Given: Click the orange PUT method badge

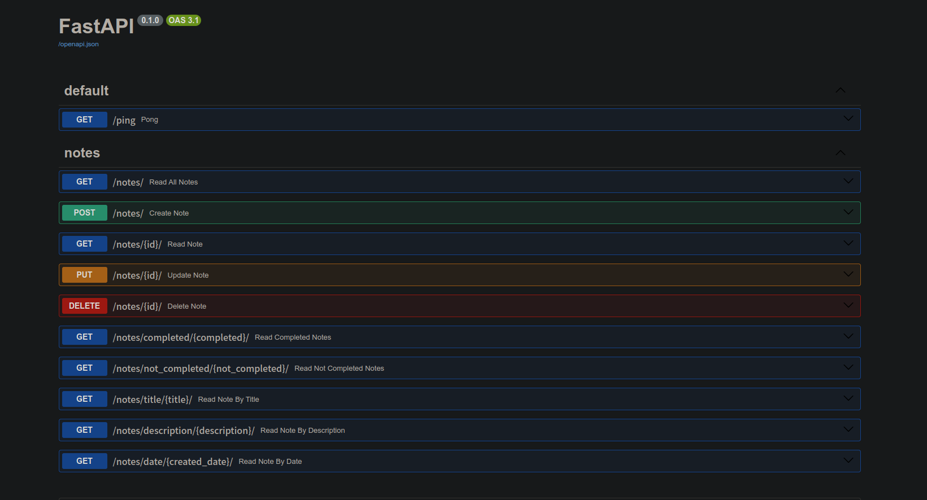Looking at the screenshot, I should point(85,275).
